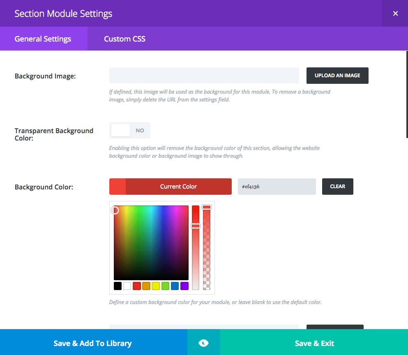Close the Section Module Settings dialog
Image resolution: width=408 pixels, height=355 pixels.
click(x=395, y=14)
